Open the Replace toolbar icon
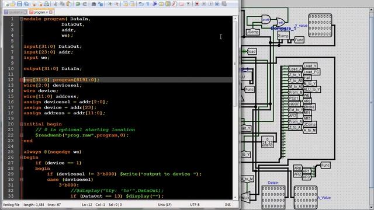The height and width of the screenshot is (210, 374). click(101, 4)
